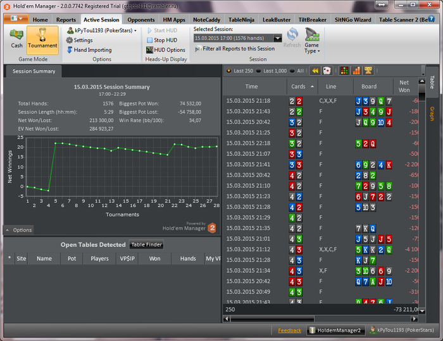The image size is (443, 341).
Task: Select All hands radio button
Action: click(292, 71)
